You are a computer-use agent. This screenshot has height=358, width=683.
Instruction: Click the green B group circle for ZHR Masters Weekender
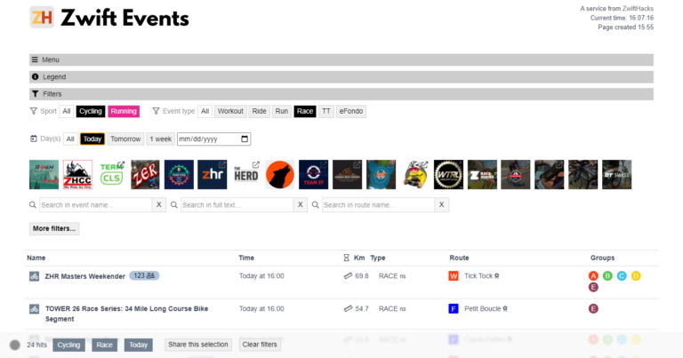[x=607, y=275]
